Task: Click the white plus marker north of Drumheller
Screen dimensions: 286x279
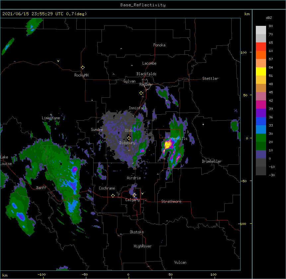Action: click(203, 124)
